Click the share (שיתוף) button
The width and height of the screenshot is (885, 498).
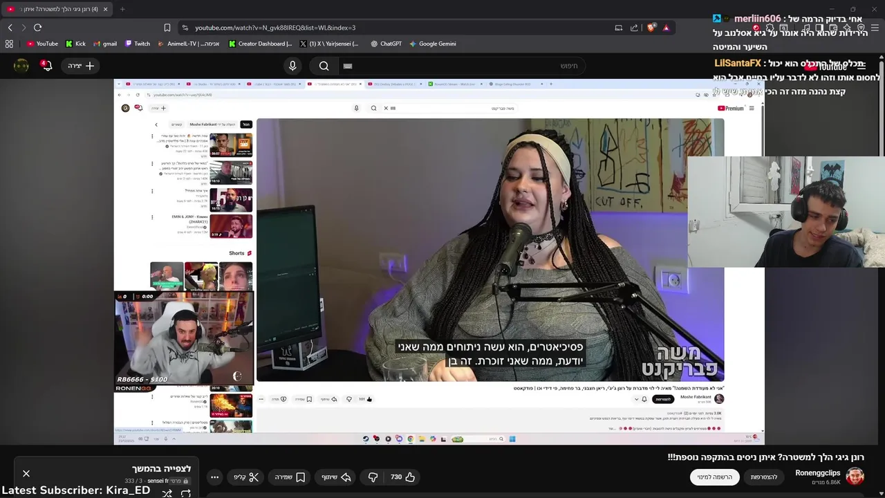click(336, 477)
